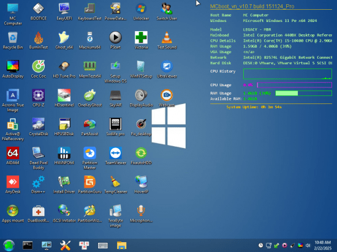Open File Explorer folder on taskbar

122,245
